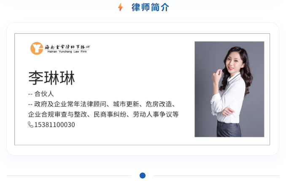Click the left divider line beside dot

tap(69, 176)
